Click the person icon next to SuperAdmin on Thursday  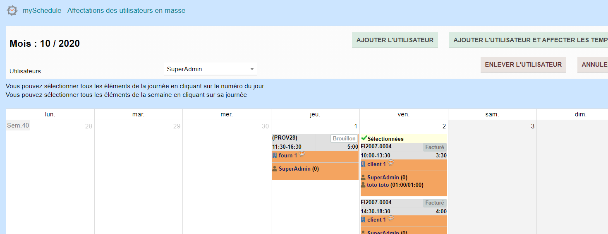pyautogui.click(x=275, y=169)
